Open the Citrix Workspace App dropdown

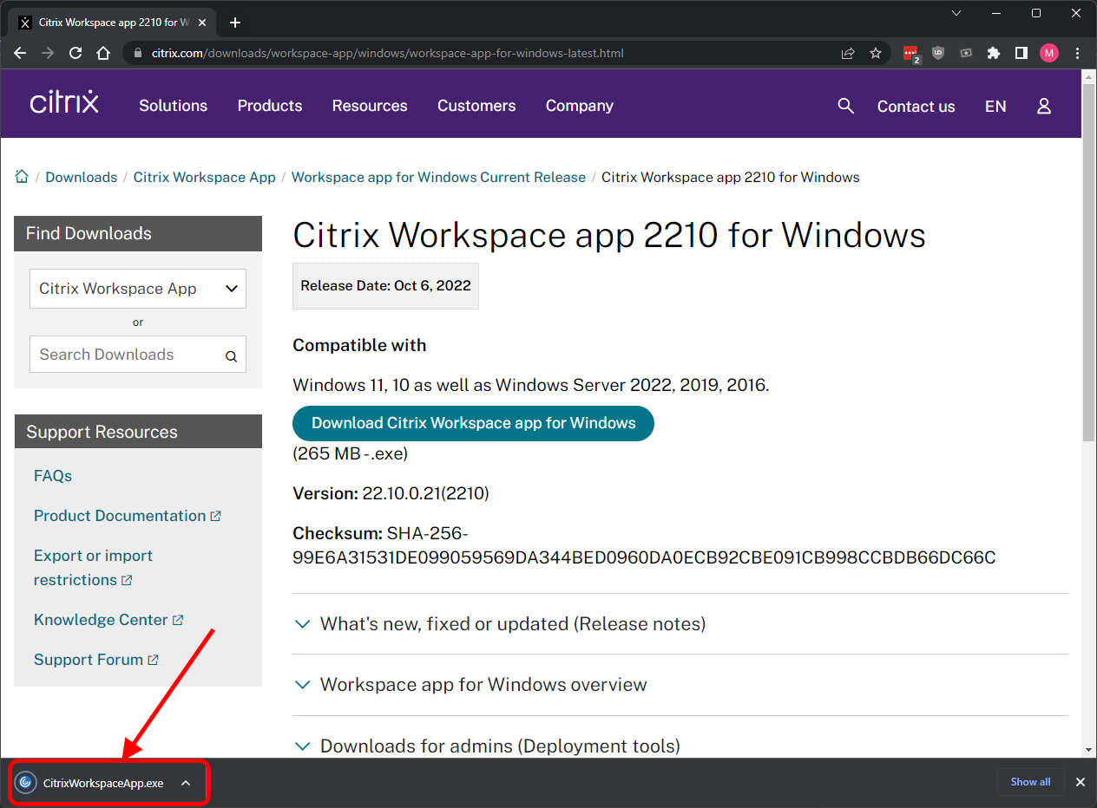138,289
